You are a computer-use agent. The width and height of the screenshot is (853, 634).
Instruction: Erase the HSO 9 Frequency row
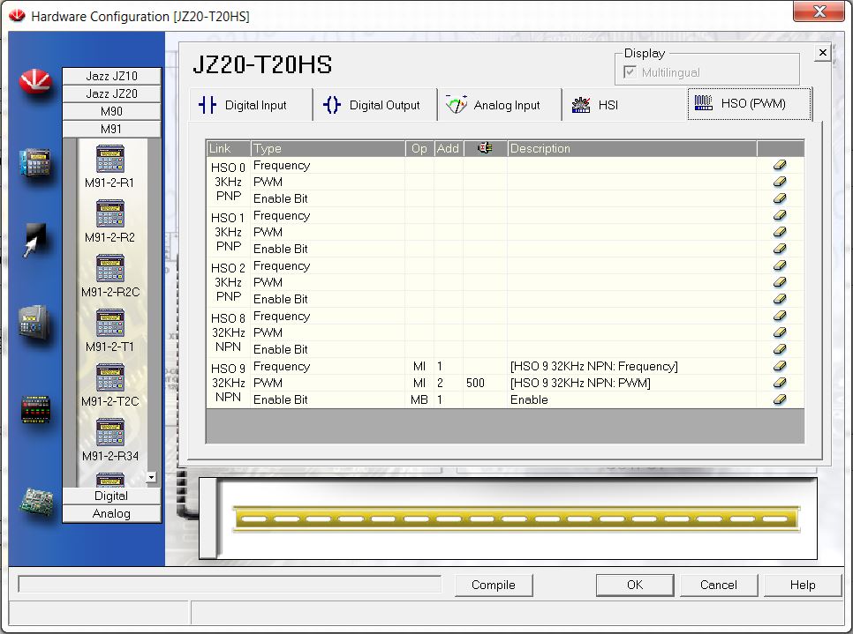(x=780, y=366)
